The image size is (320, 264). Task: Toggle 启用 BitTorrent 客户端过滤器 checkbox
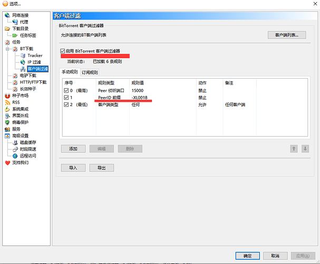click(x=63, y=51)
